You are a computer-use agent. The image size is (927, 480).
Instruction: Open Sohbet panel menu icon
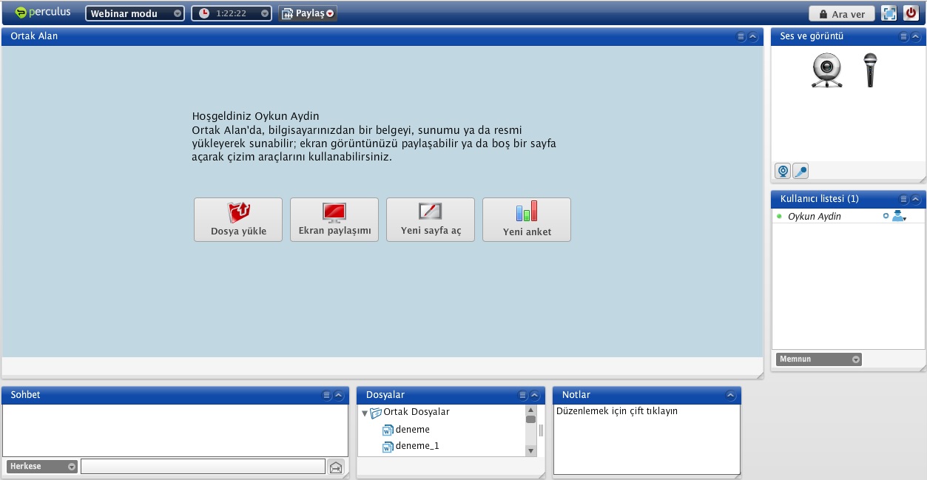coord(327,395)
